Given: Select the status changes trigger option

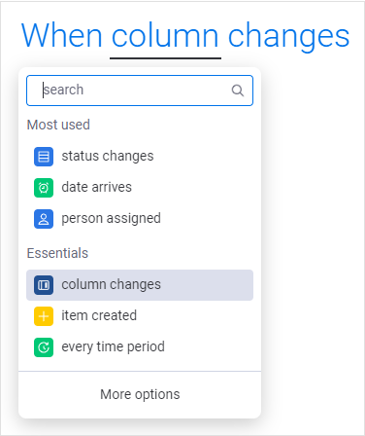Looking at the screenshot, I should pos(140,157).
